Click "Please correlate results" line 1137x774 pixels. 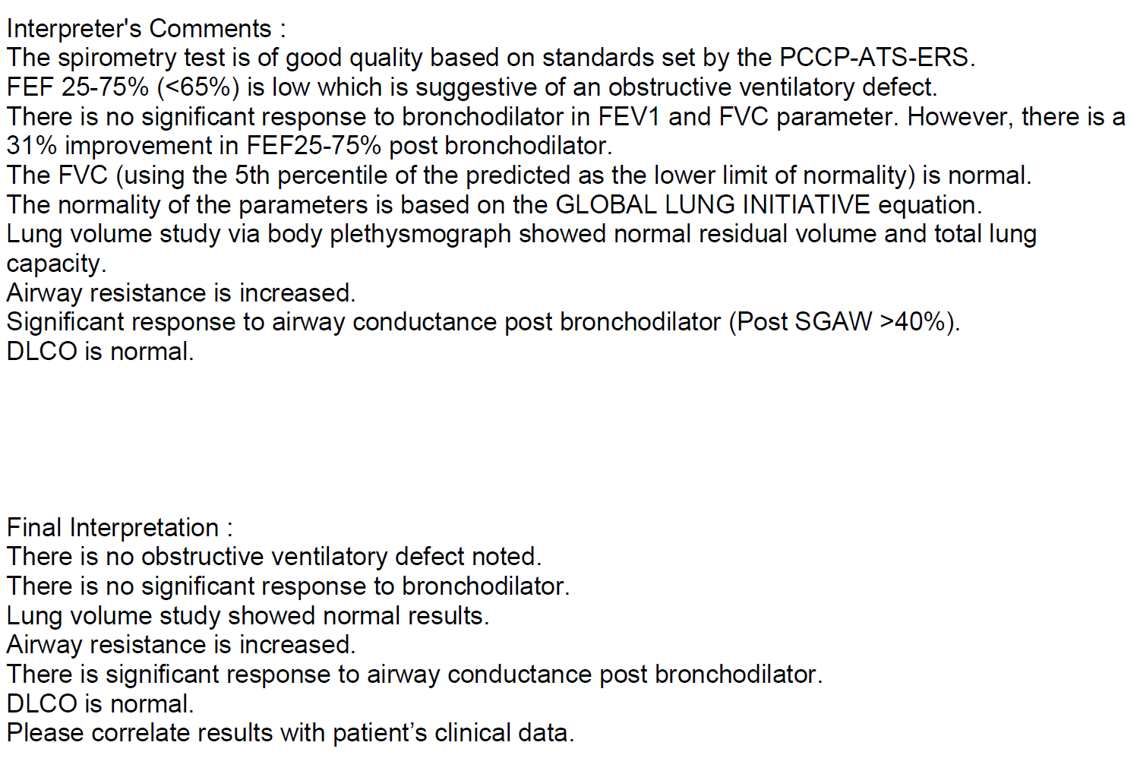pyautogui.click(x=290, y=733)
